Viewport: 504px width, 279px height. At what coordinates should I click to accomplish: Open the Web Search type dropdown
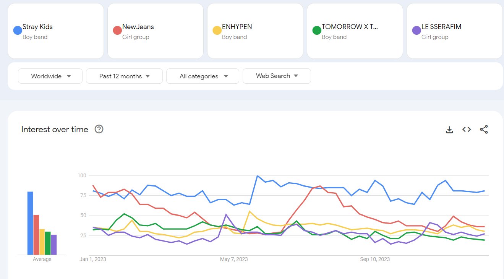pos(277,76)
